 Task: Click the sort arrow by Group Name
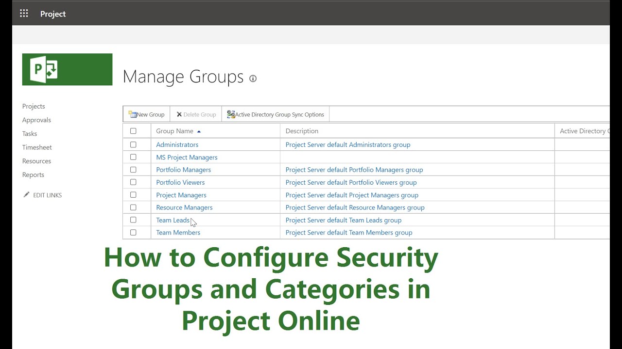pyautogui.click(x=199, y=131)
